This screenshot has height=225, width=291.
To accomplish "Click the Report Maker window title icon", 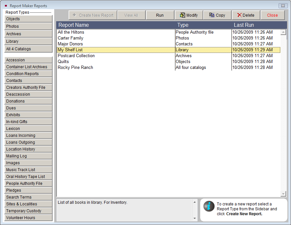I will (6, 6).
